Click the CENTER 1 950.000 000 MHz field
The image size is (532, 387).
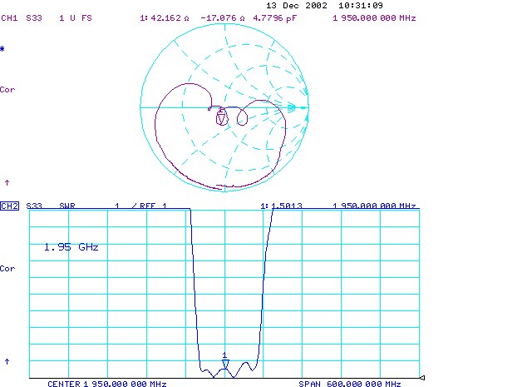103,385
